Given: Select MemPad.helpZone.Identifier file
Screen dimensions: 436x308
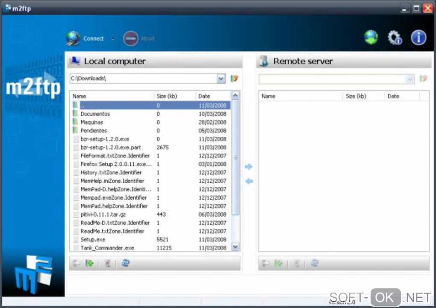Looking at the screenshot, I should click(x=151, y=206).
